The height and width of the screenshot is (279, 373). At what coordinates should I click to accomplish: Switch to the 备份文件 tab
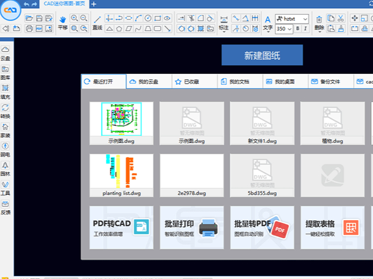tap(331, 81)
